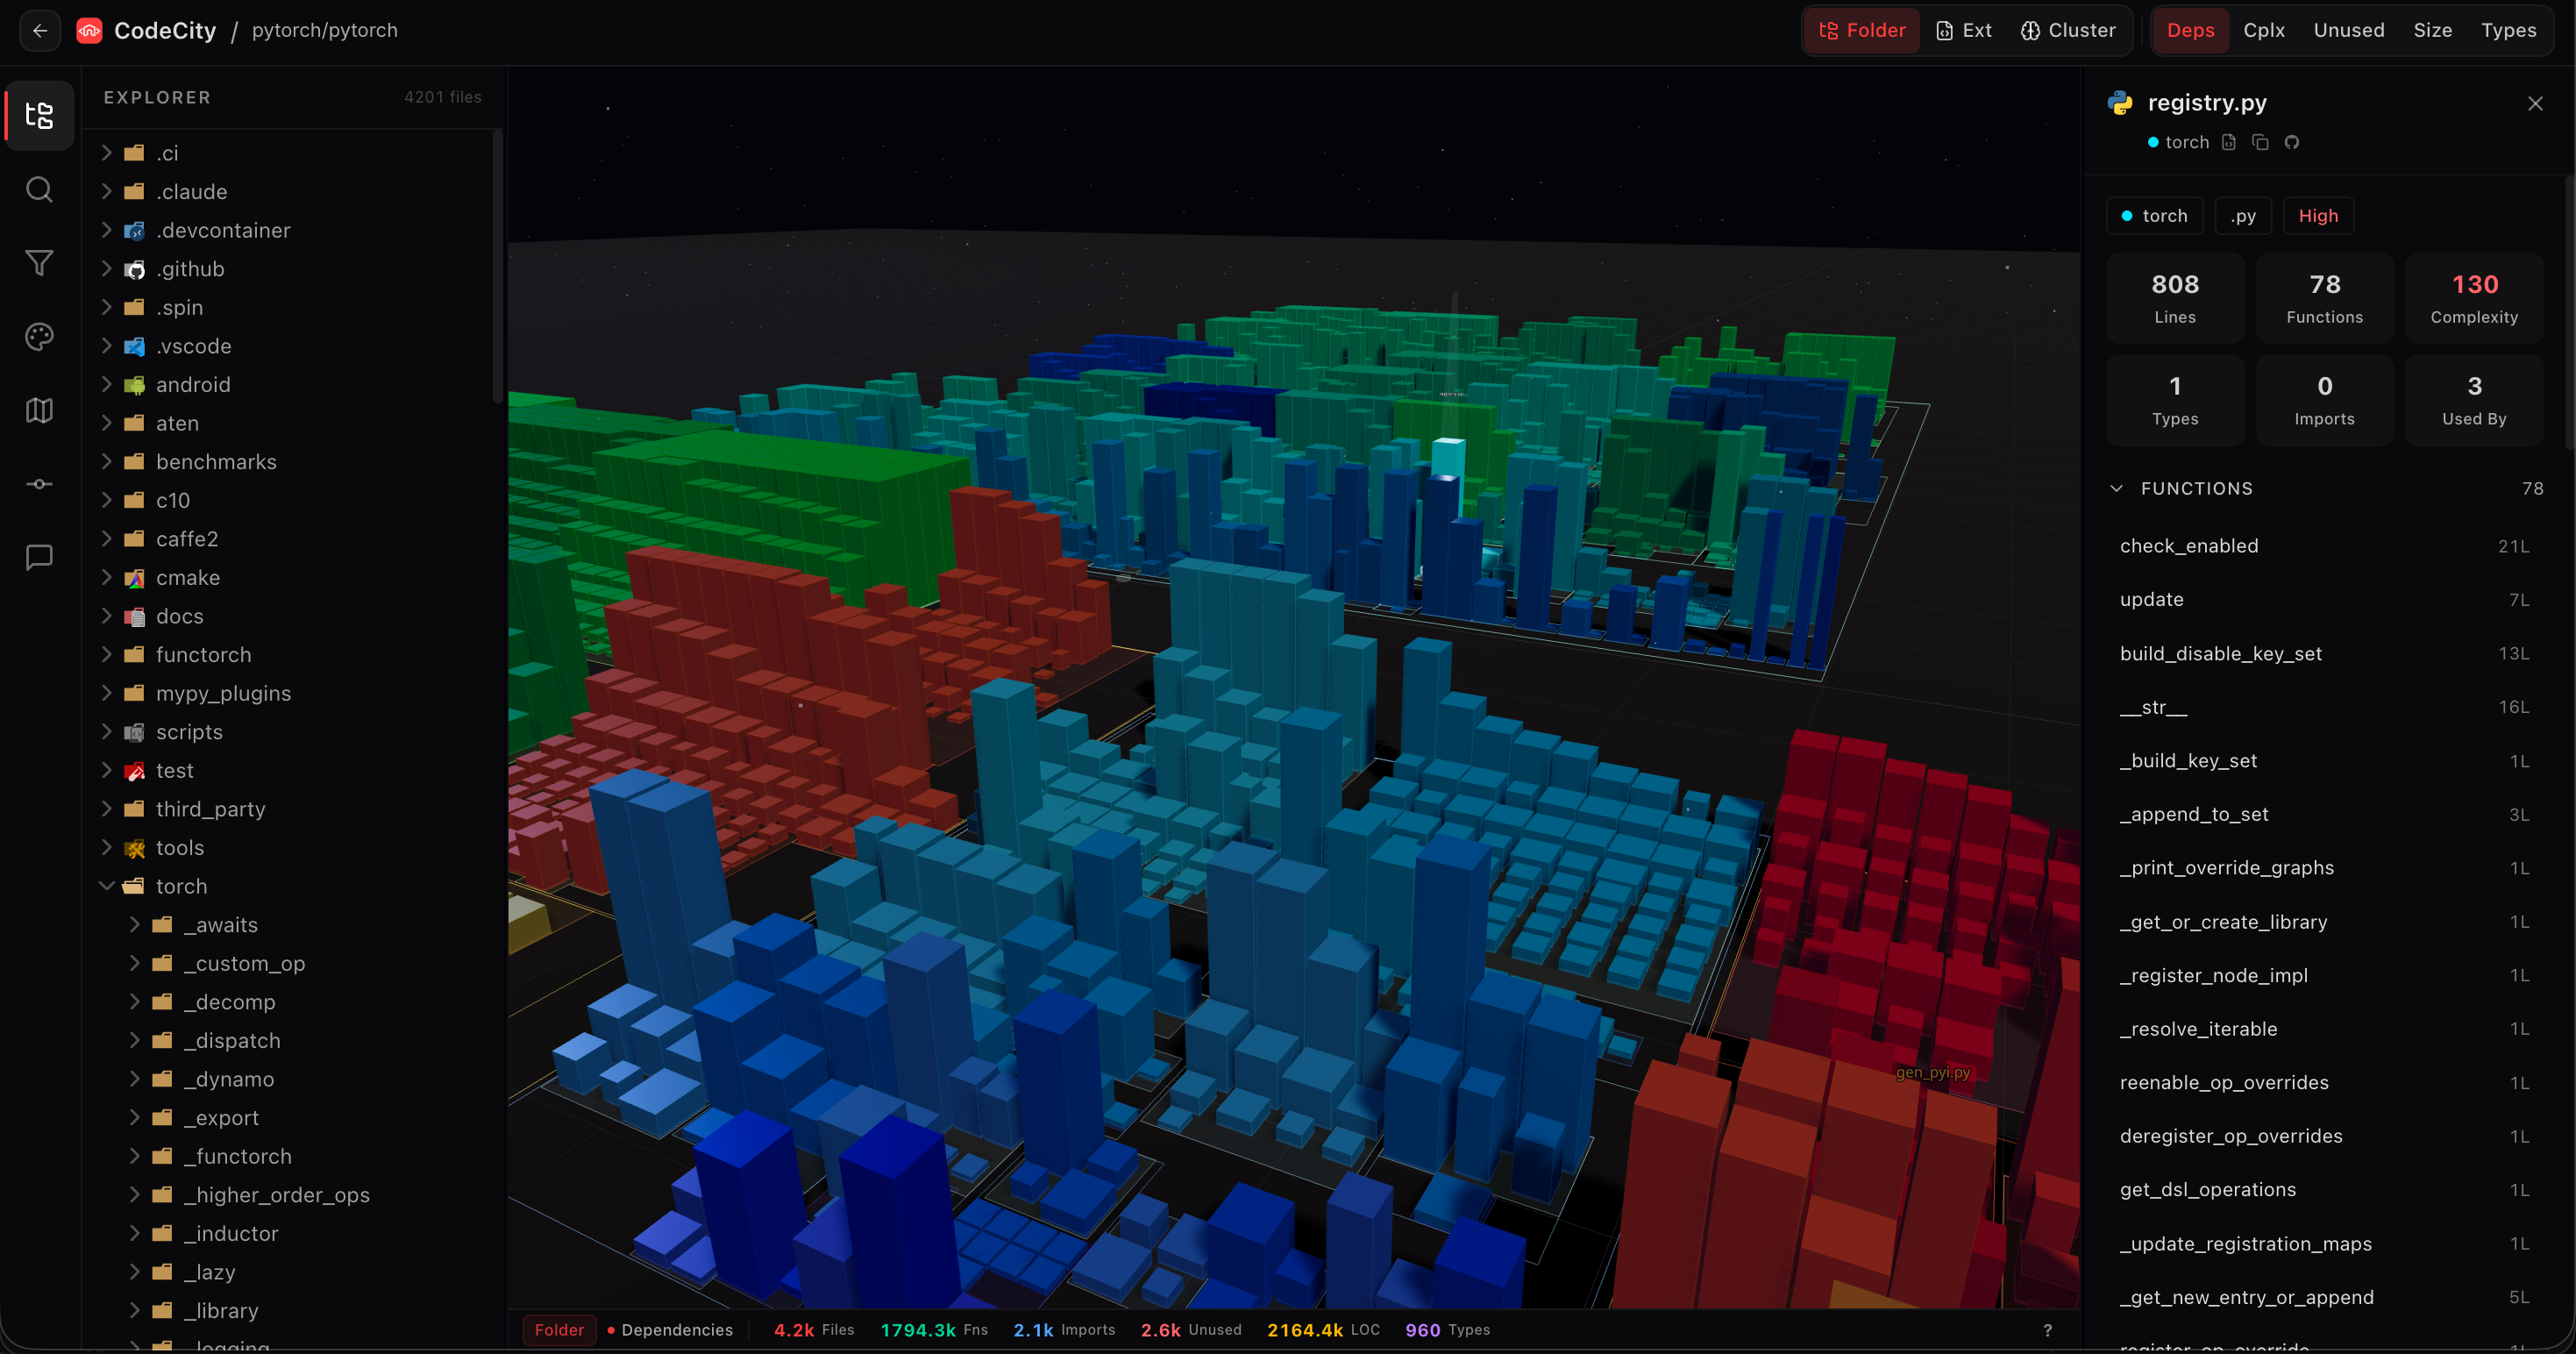The width and height of the screenshot is (2576, 1354).
Task: Select check_enabled function entry
Action: [2189, 546]
